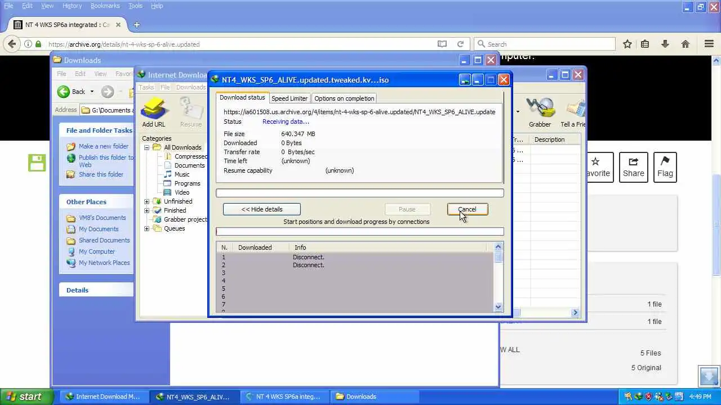Click connections progress bar
Viewport: 721px width, 405px height.
coord(360,232)
